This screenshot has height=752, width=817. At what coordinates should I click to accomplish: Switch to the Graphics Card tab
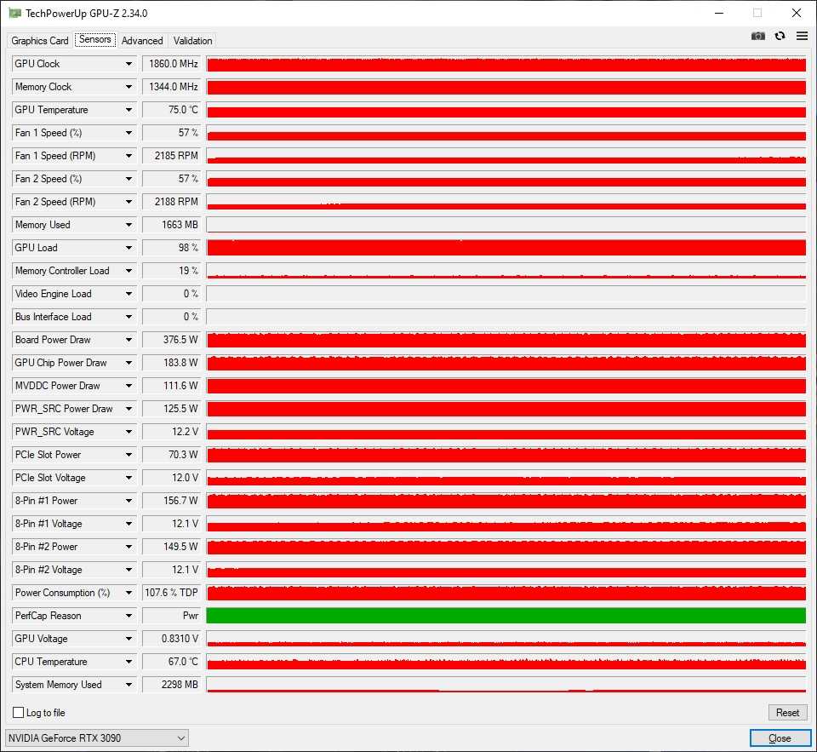(x=40, y=41)
